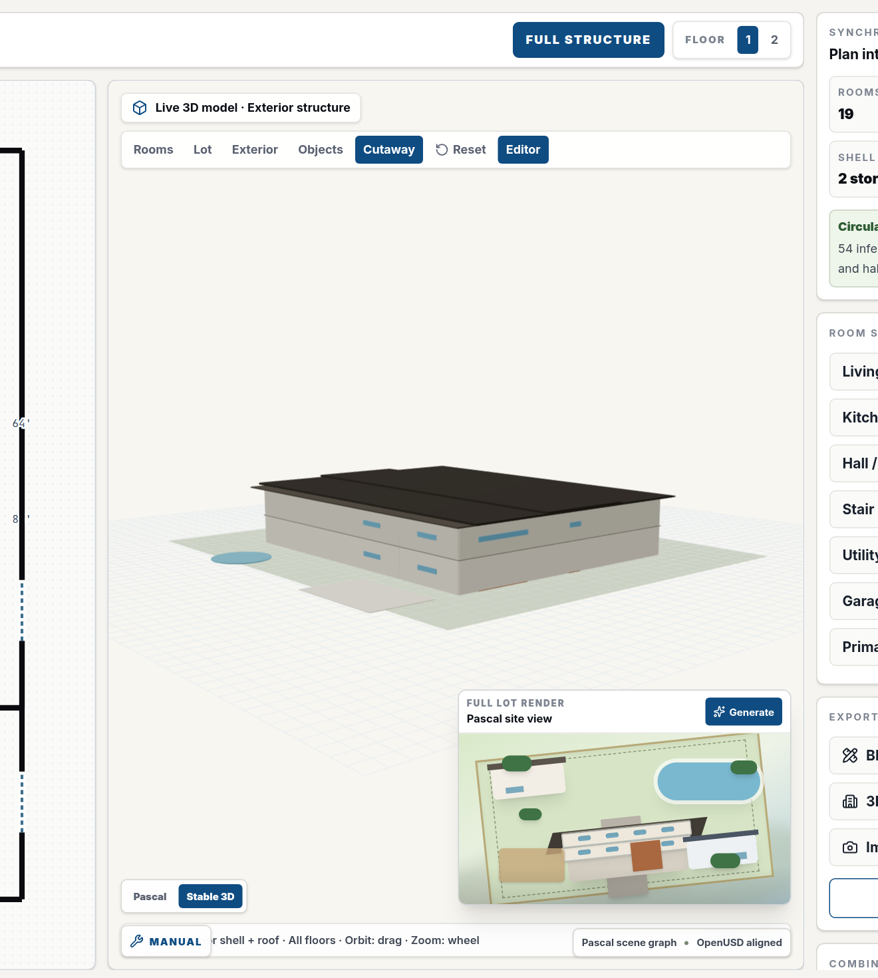Select the Exterior view tab
878x978 pixels.
click(255, 150)
